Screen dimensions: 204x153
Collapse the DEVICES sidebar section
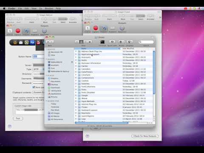tap(46, 49)
